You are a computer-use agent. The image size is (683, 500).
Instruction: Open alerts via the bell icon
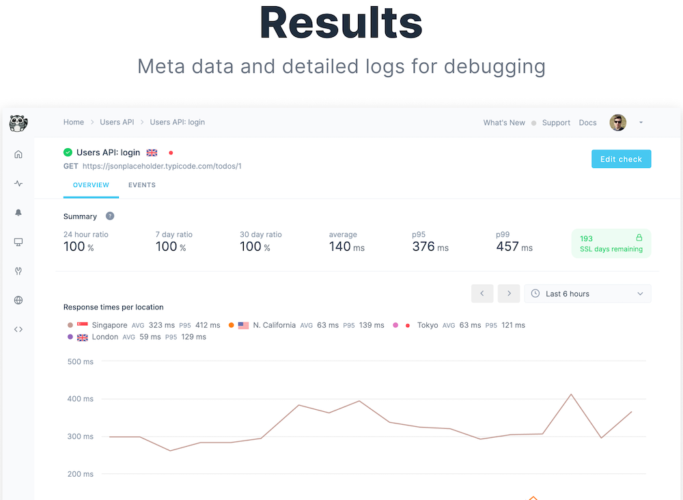point(18,212)
